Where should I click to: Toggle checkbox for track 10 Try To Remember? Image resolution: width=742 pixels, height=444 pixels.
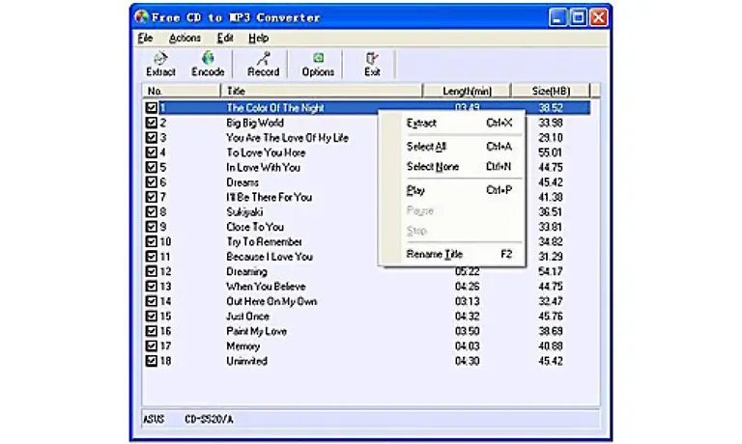tap(152, 241)
